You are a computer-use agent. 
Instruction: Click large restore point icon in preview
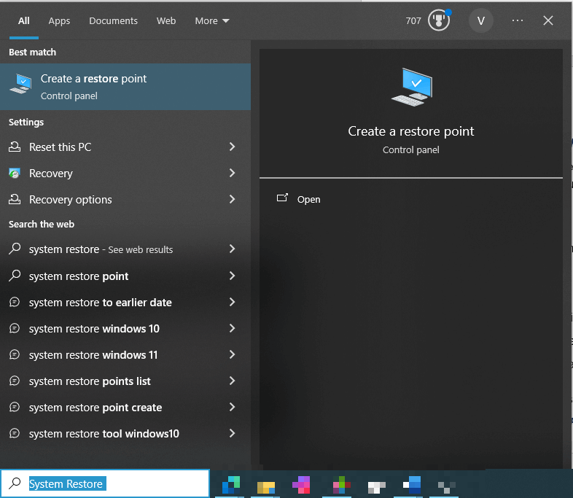click(x=412, y=87)
